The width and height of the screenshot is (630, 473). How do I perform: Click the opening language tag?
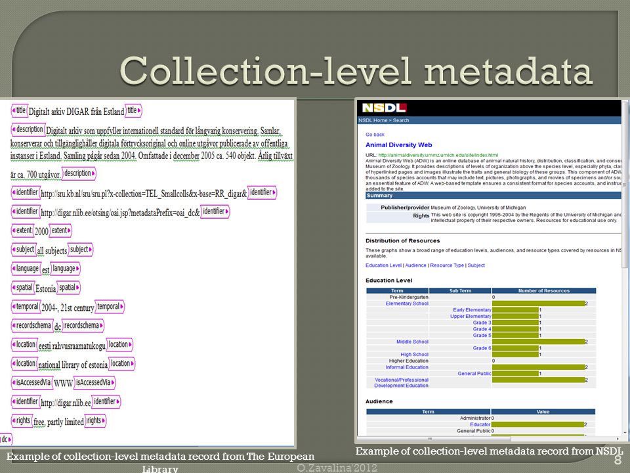click(26, 268)
